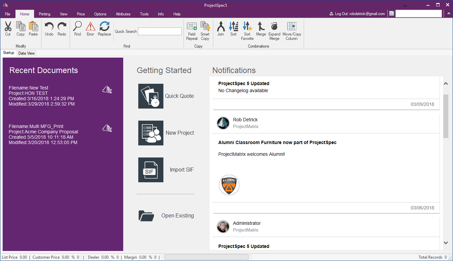Click in the Quick Search input field
Screen dimensions: 453x261
(x=160, y=31)
